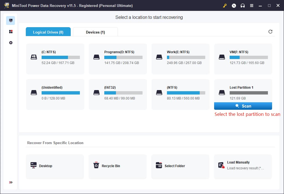Open Settings gear in left sidebar

point(11,43)
